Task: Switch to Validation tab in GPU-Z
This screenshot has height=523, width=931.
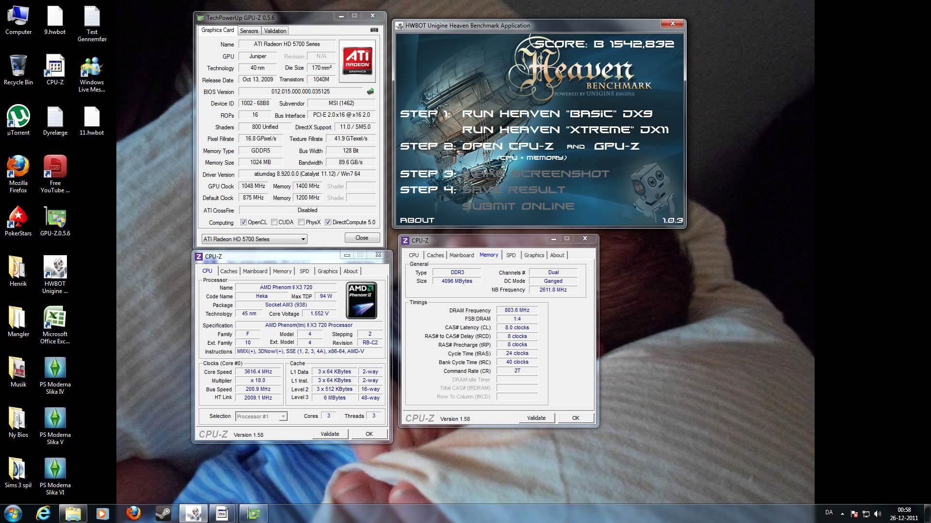Action: coord(275,31)
